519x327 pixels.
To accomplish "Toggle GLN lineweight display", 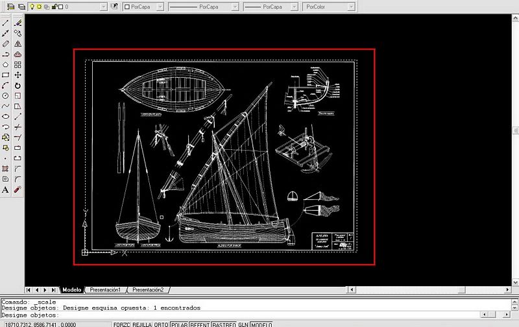I will [243, 324].
